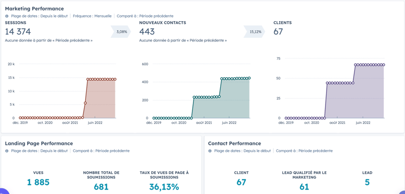The width and height of the screenshot is (405, 194).
Task: Click the info icon under Marketing Performance title
Action: (x=7, y=16)
